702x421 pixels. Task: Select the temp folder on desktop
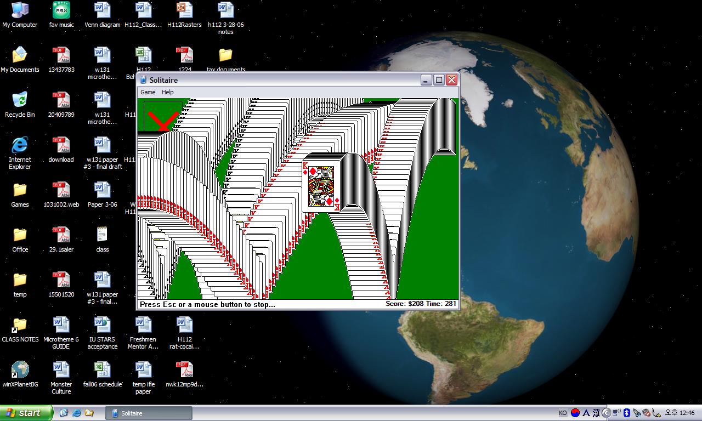click(x=20, y=285)
